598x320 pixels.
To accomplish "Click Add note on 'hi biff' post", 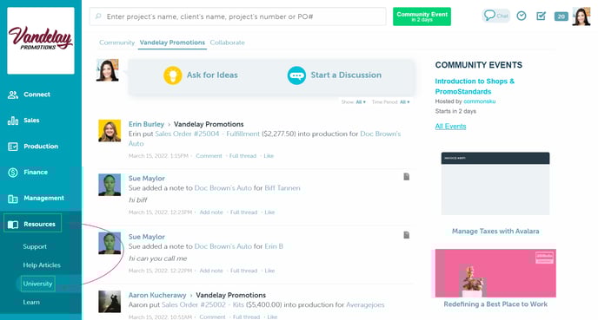I will 211,212.
